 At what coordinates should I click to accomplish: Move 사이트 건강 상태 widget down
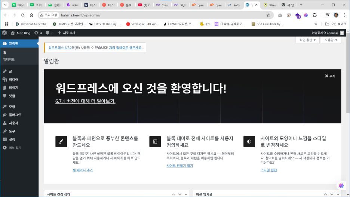coord(180,194)
